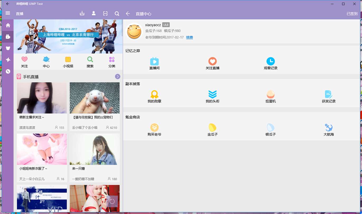Click streamer name 渡渡鸟渡渡
The image size is (362, 214).
click(27, 128)
